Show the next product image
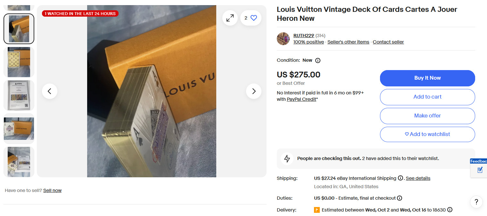The width and height of the screenshot is (487, 216). 254,91
